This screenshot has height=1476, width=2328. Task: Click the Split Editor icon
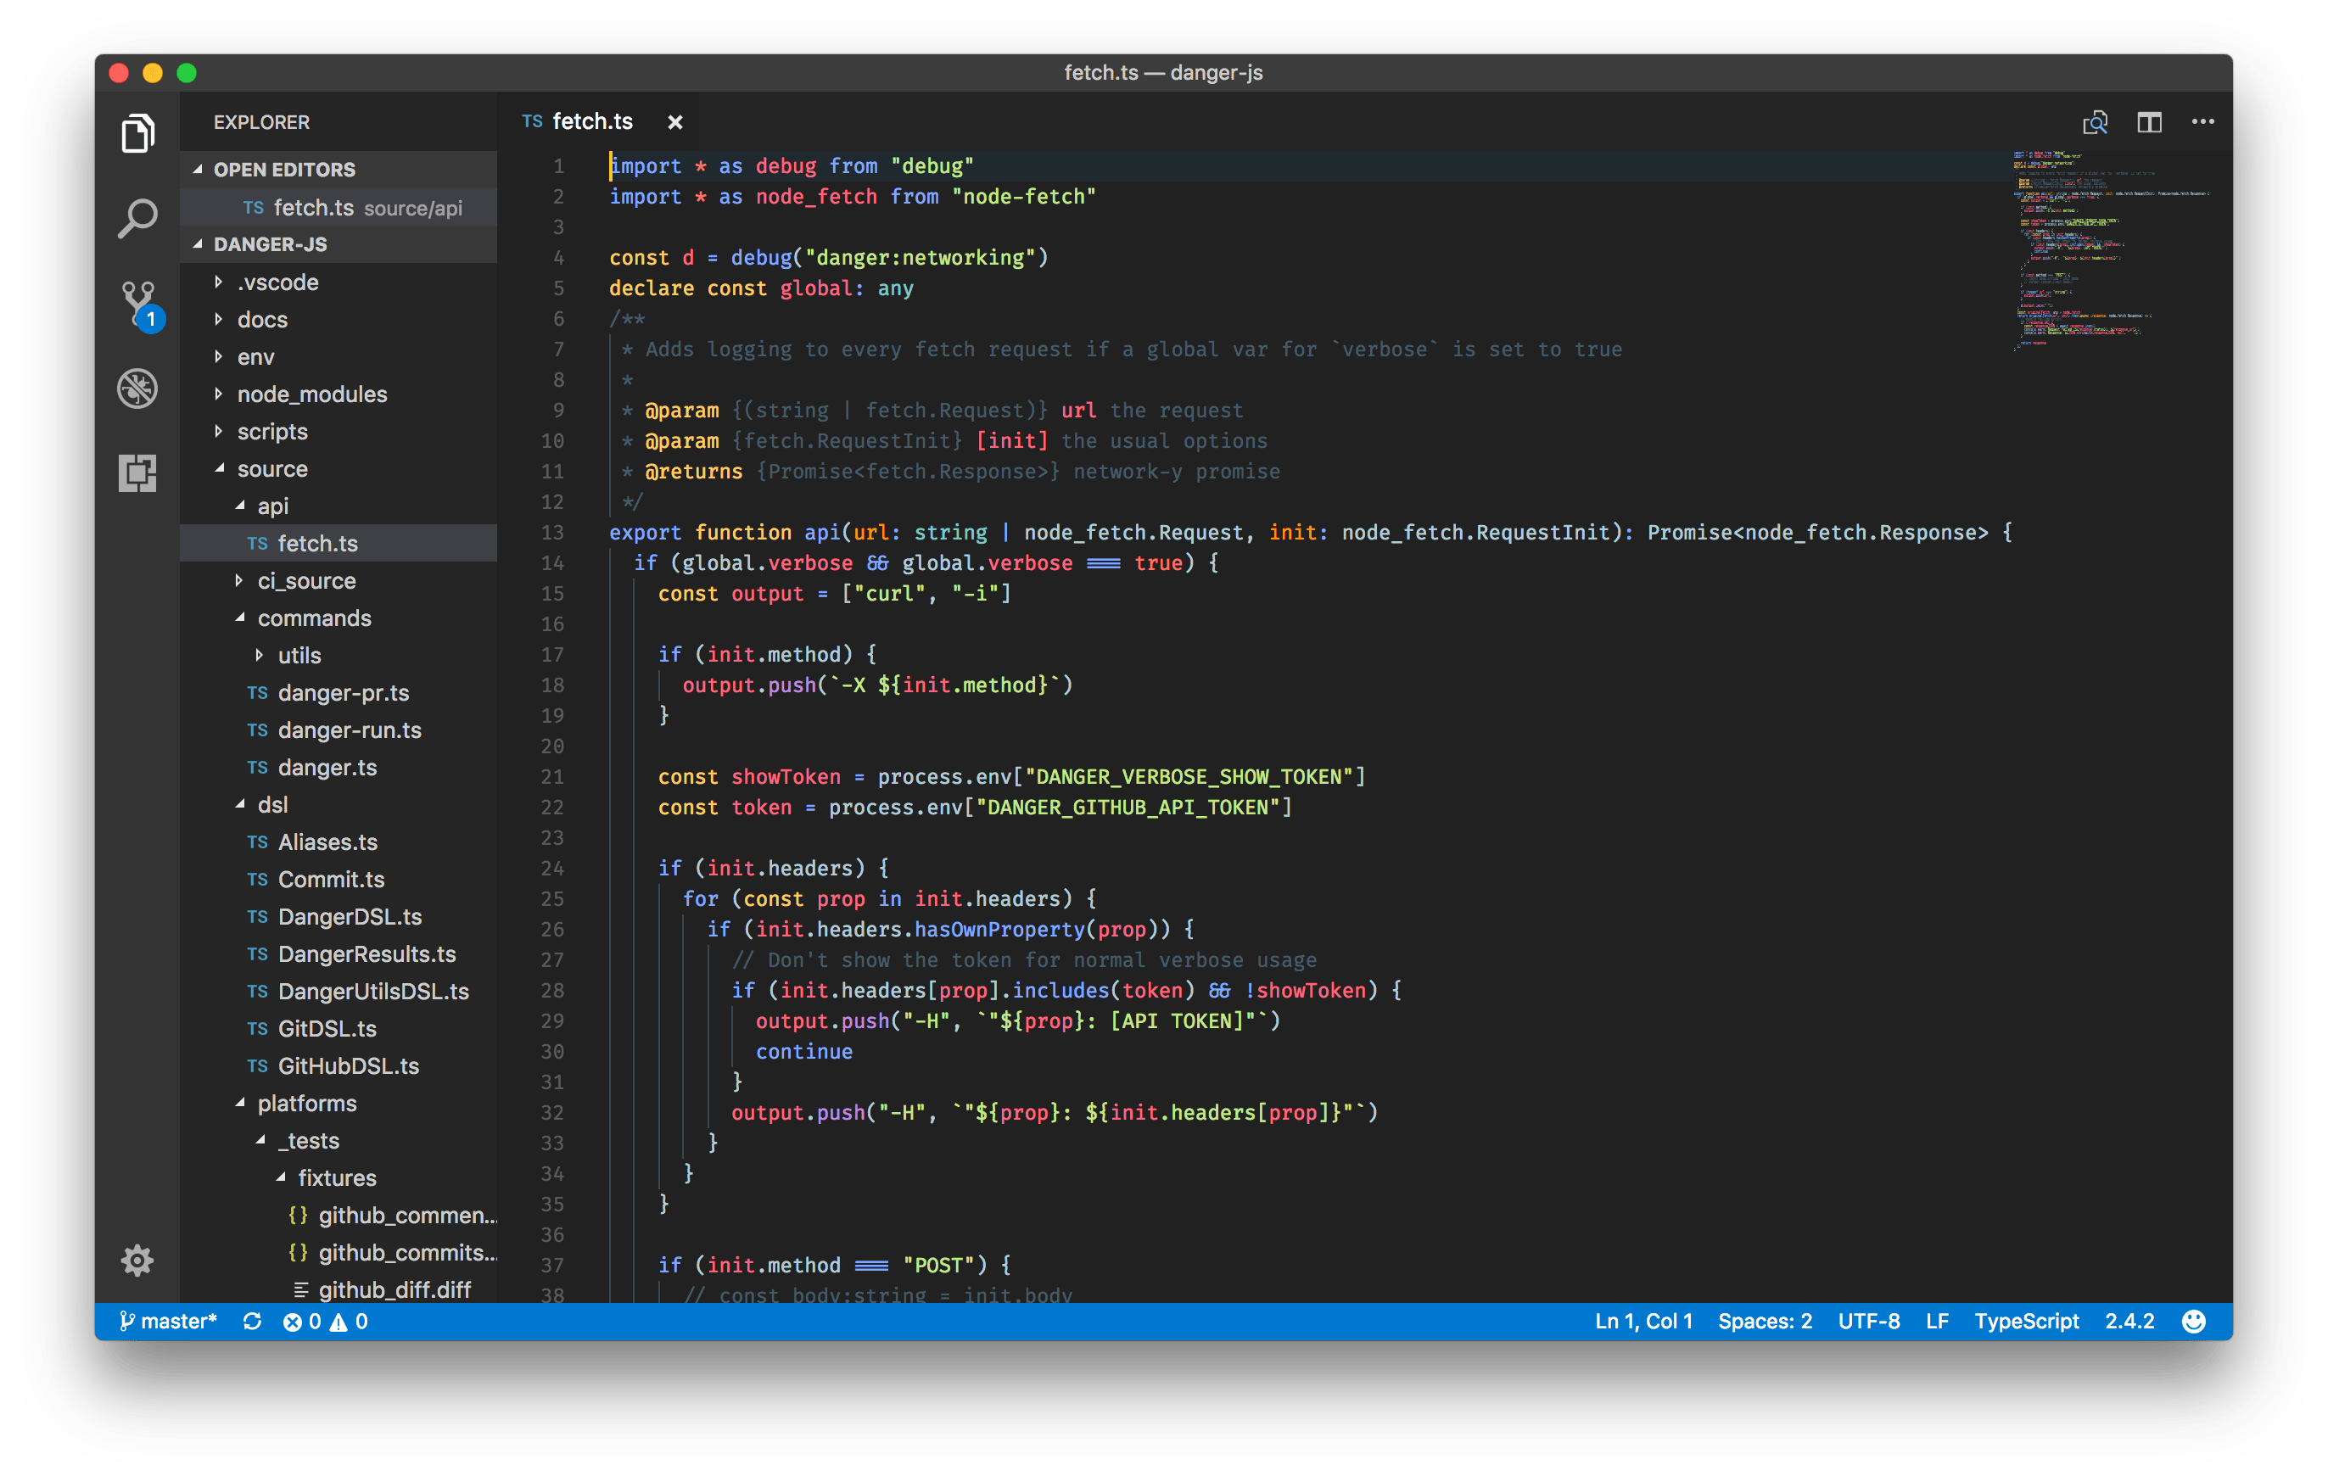[x=2150, y=122]
